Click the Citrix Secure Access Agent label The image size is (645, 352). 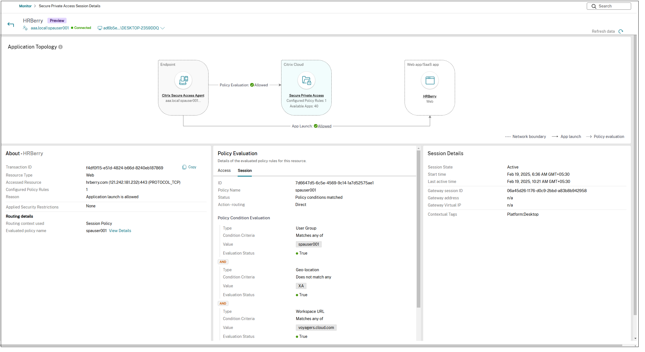(x=183, y=95)
